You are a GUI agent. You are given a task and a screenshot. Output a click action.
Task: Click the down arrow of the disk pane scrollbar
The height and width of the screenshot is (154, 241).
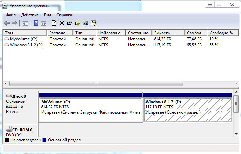236,133
